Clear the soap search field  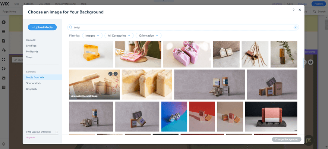pos(296,27)
